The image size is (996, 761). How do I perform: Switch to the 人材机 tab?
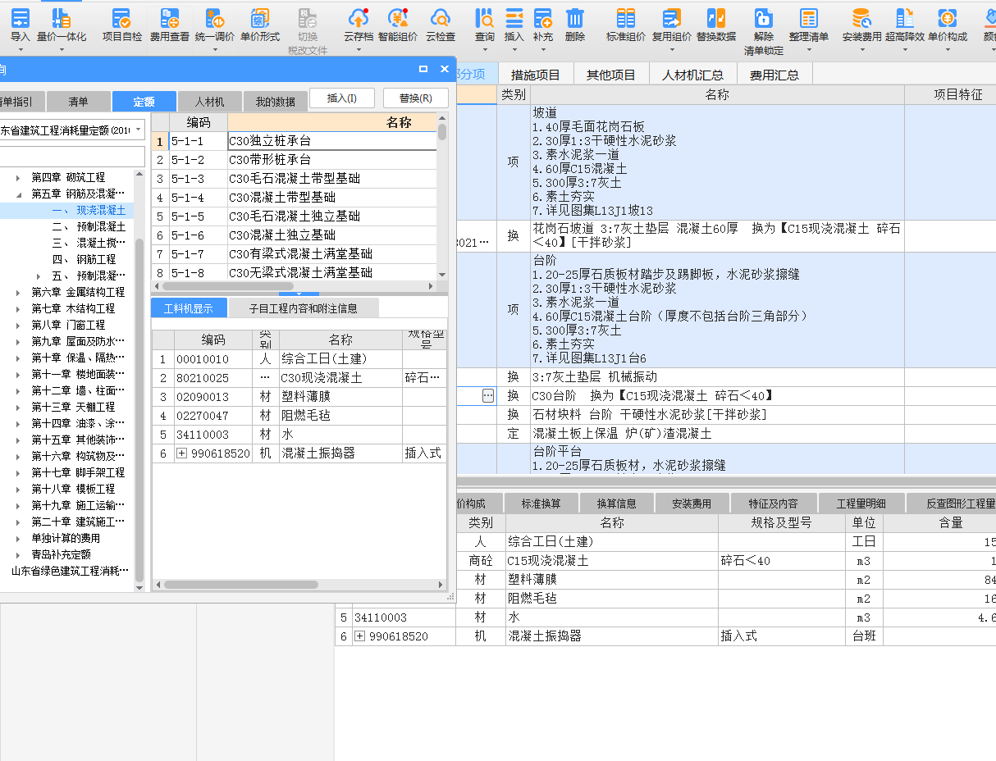pos(209,102)
